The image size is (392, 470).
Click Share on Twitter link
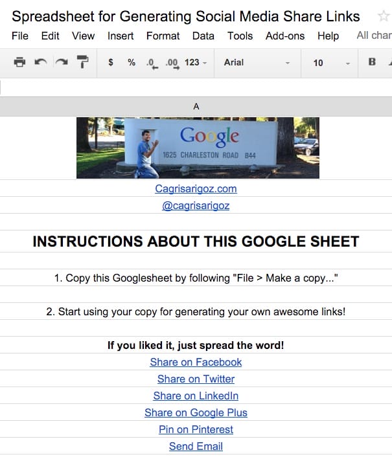click(x=196, y=379)
